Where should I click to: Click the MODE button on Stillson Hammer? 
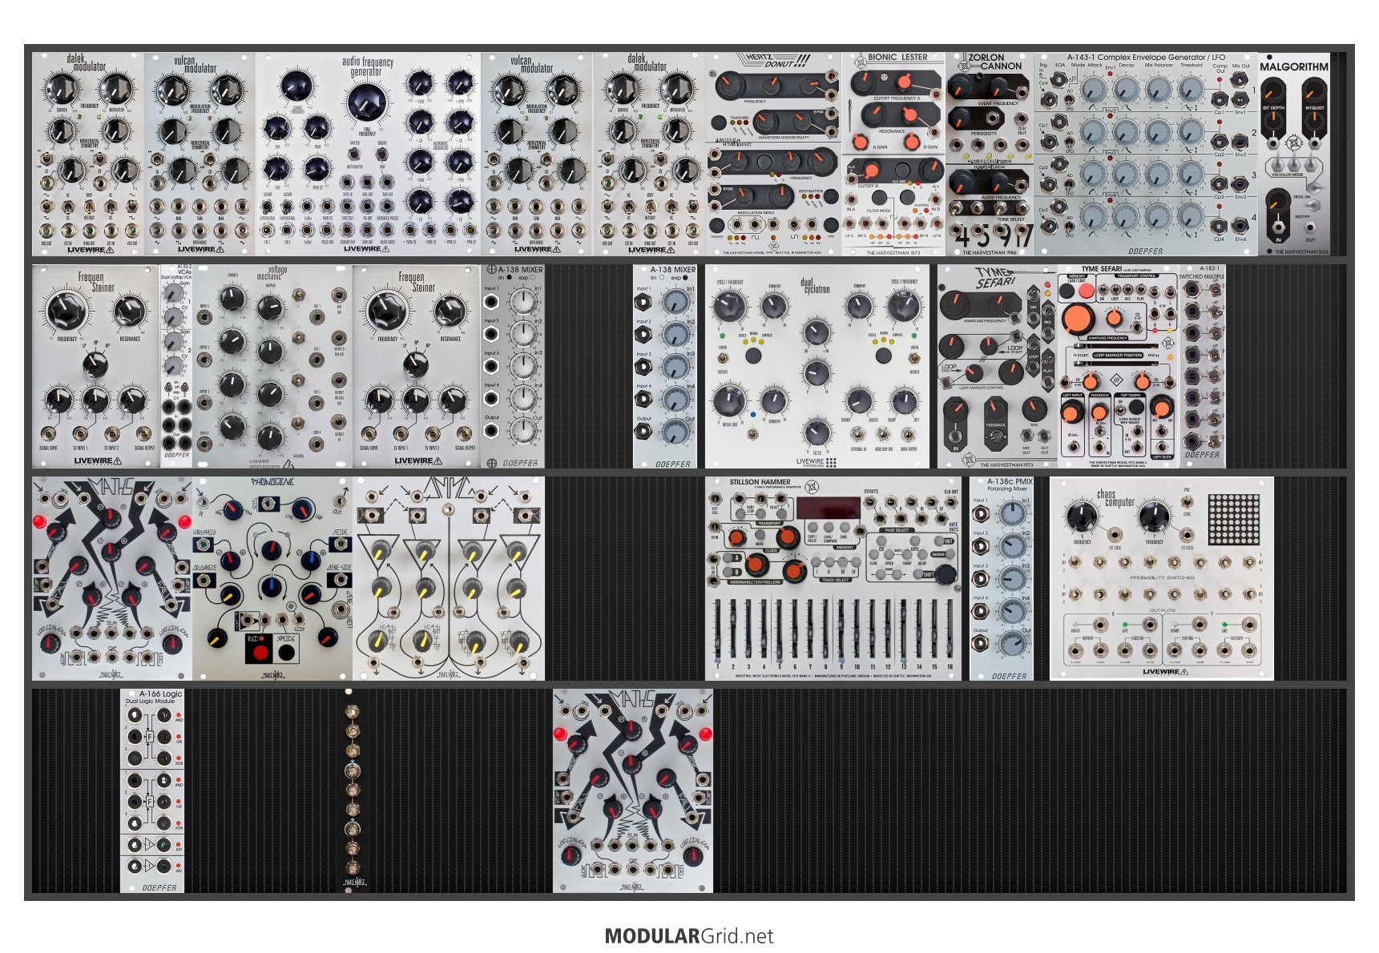click(760, 534)
